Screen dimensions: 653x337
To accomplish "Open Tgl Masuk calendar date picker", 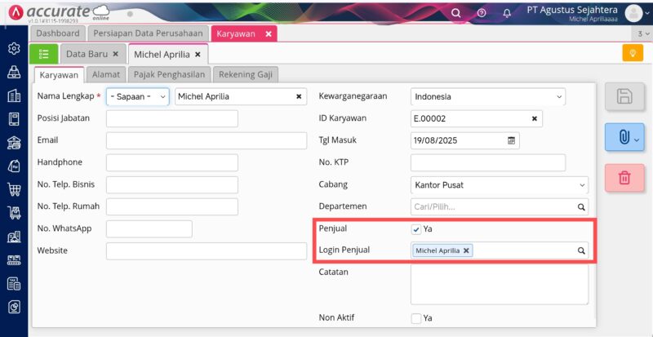I will 512,140.
